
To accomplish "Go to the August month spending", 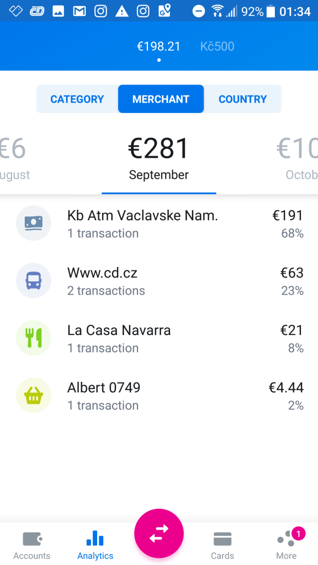I will click(x=15, y=157).
